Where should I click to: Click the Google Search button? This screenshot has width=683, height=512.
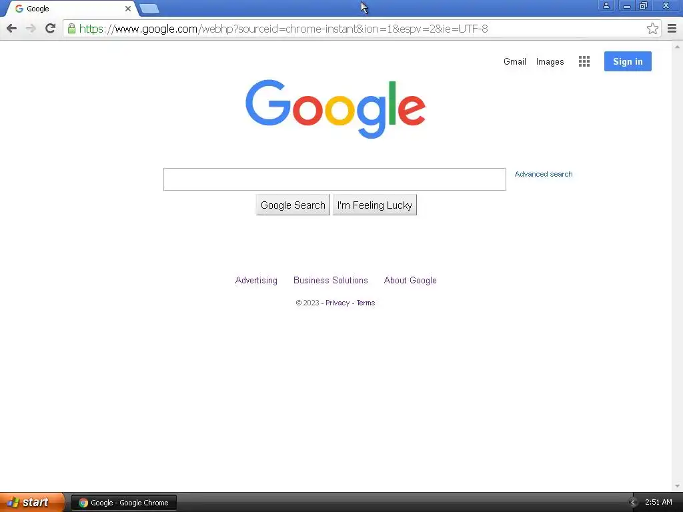pyautogui.click(x=293, y=205)
